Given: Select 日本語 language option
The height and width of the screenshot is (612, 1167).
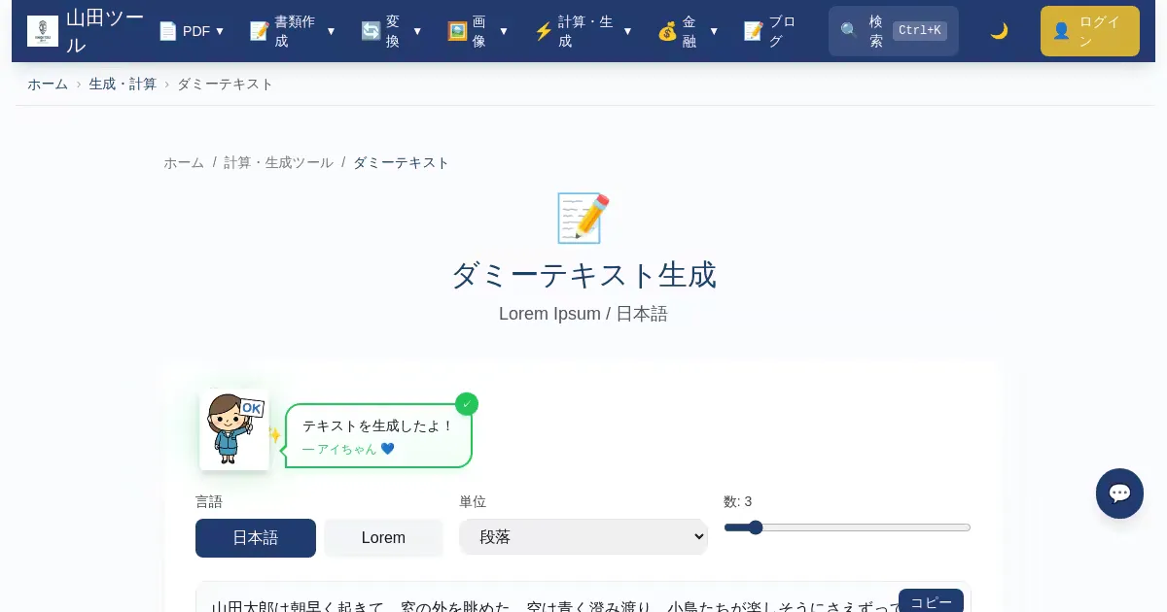Looking at the screenshot, I should click(x=256, y=538).
